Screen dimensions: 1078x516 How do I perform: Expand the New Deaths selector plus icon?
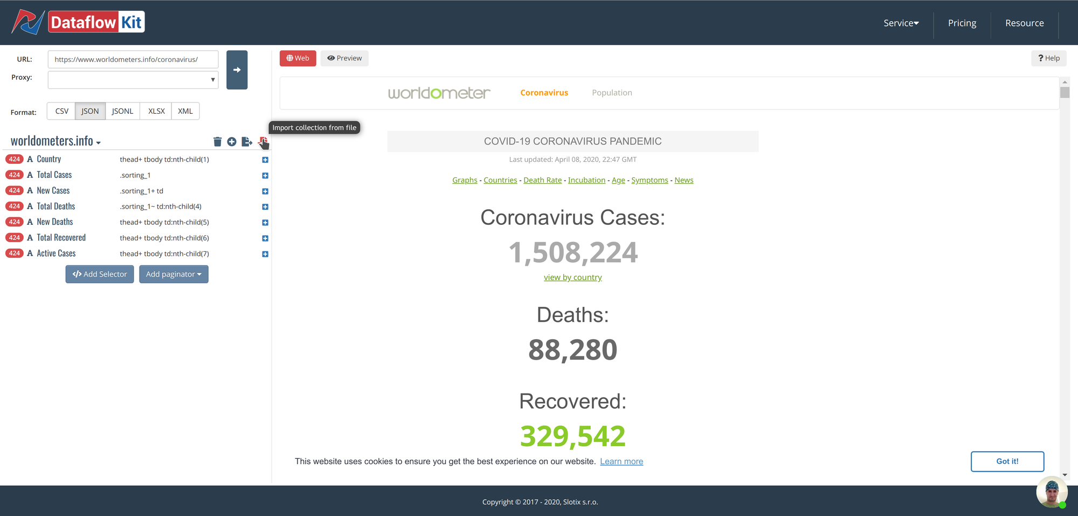pyautogui.click(x=265, y=222)
